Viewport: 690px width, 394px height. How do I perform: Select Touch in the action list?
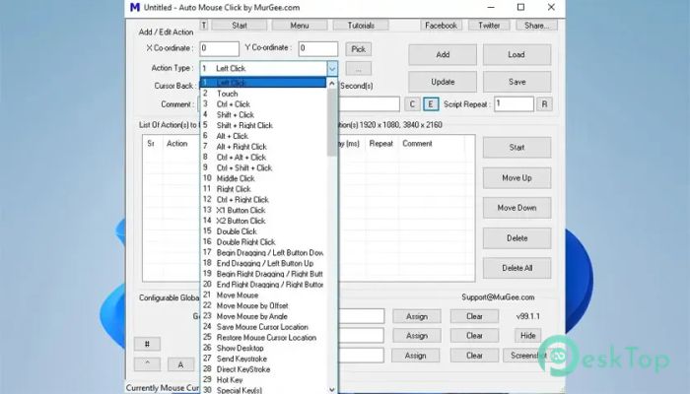click(x=263, y=94)
